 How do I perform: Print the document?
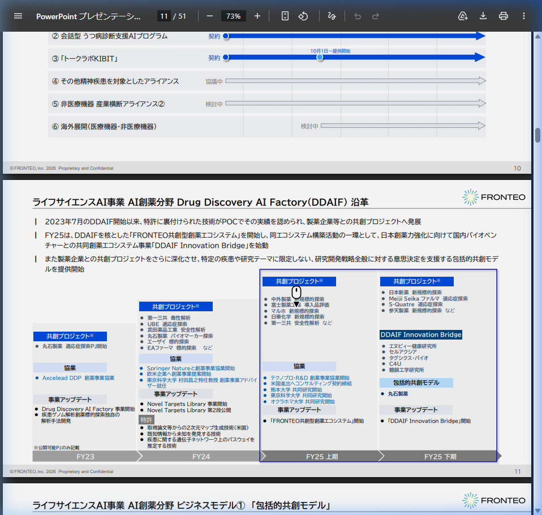click(504, 16)
